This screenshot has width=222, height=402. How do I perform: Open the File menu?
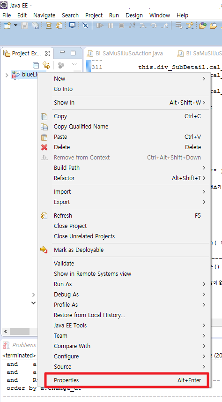coord(7,15)
